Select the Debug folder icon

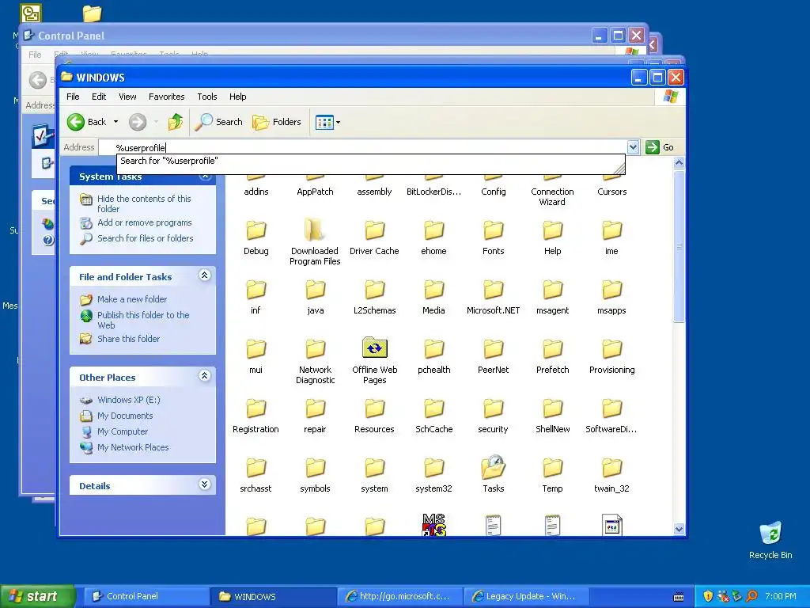(x=255, y=230)
